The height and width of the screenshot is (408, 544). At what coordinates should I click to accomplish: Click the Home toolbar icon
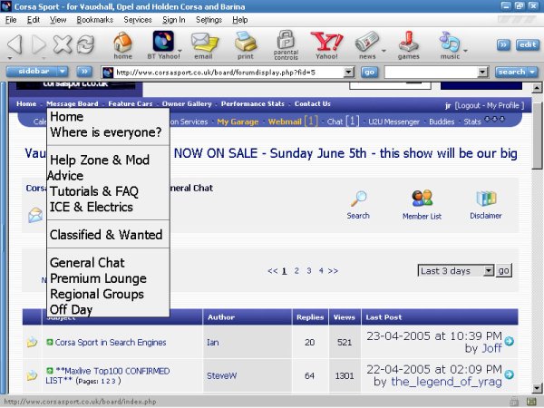(122, 43)
